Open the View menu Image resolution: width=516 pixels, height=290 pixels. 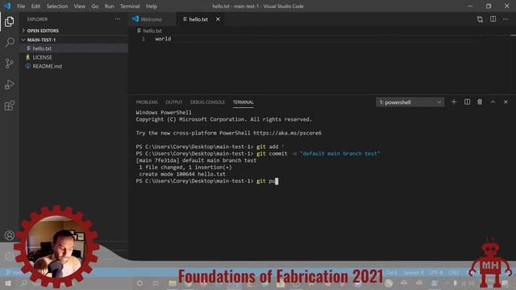[x=79, y=6]
